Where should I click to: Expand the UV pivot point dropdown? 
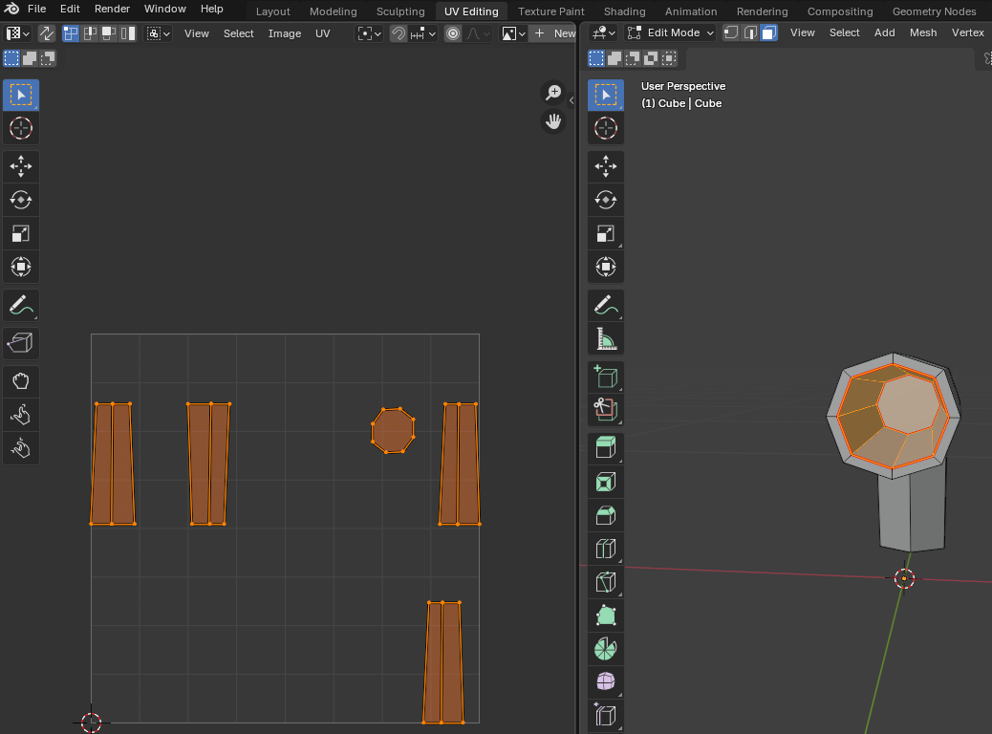(x=369, y=32)
